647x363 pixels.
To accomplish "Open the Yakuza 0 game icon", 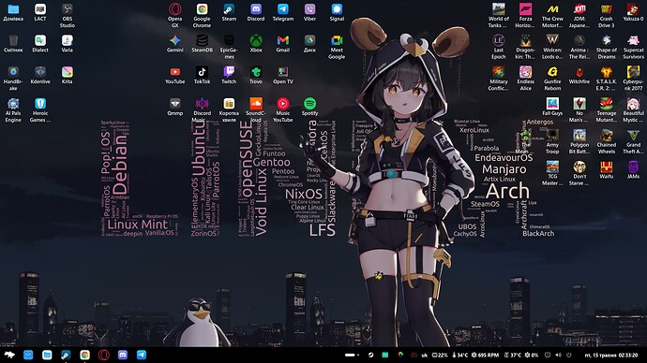I will pos(633,12).
